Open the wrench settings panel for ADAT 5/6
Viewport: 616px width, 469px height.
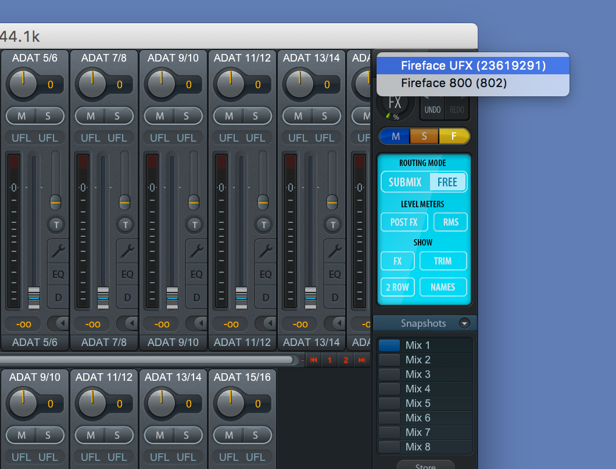(58, 251)
